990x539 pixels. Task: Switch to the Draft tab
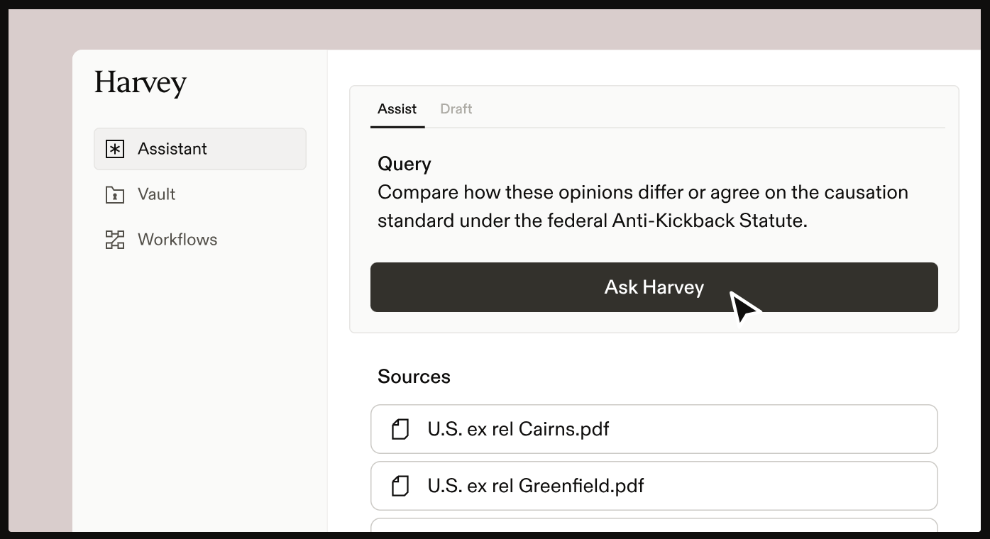[x=456, y=109]
